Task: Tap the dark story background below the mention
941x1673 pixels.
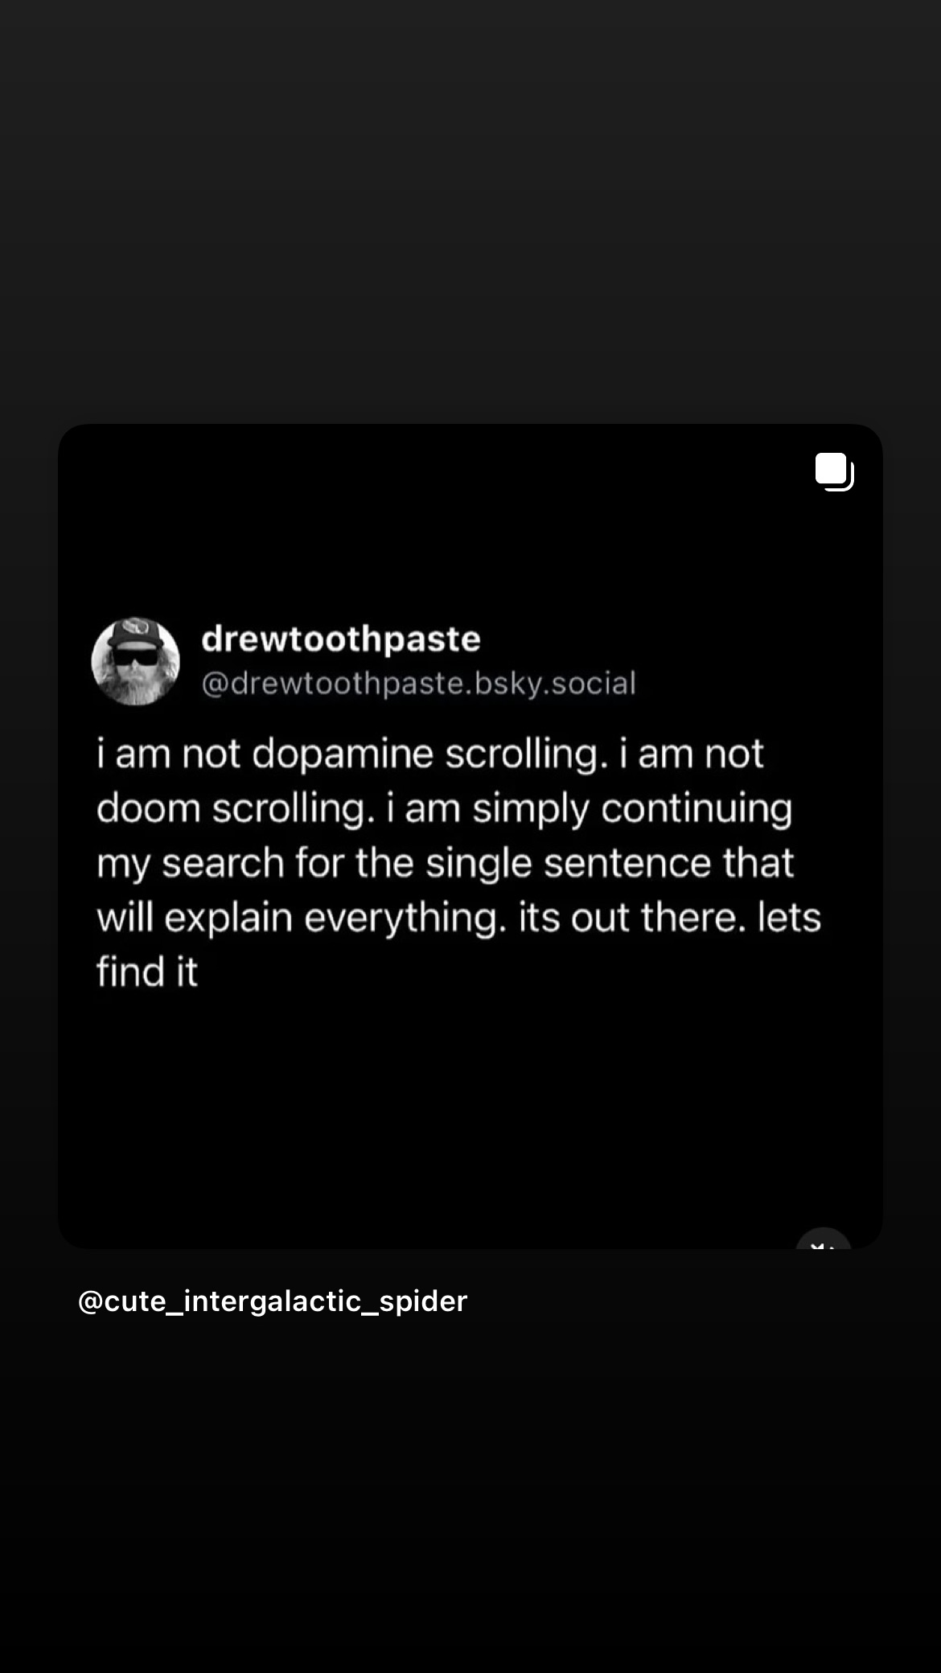Action: pos(470,1496)
